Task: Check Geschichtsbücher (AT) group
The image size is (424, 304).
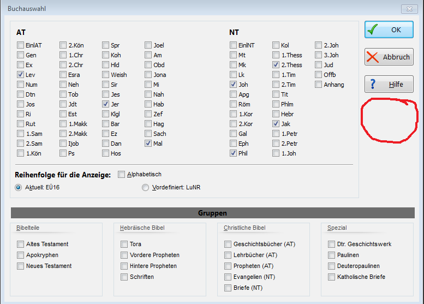Action: coord(228,244)
